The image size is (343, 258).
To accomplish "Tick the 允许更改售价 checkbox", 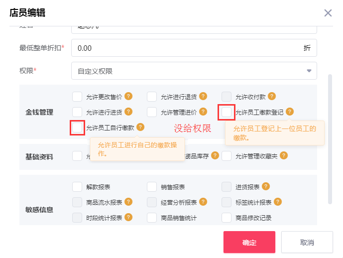I will tap(77, 97).
